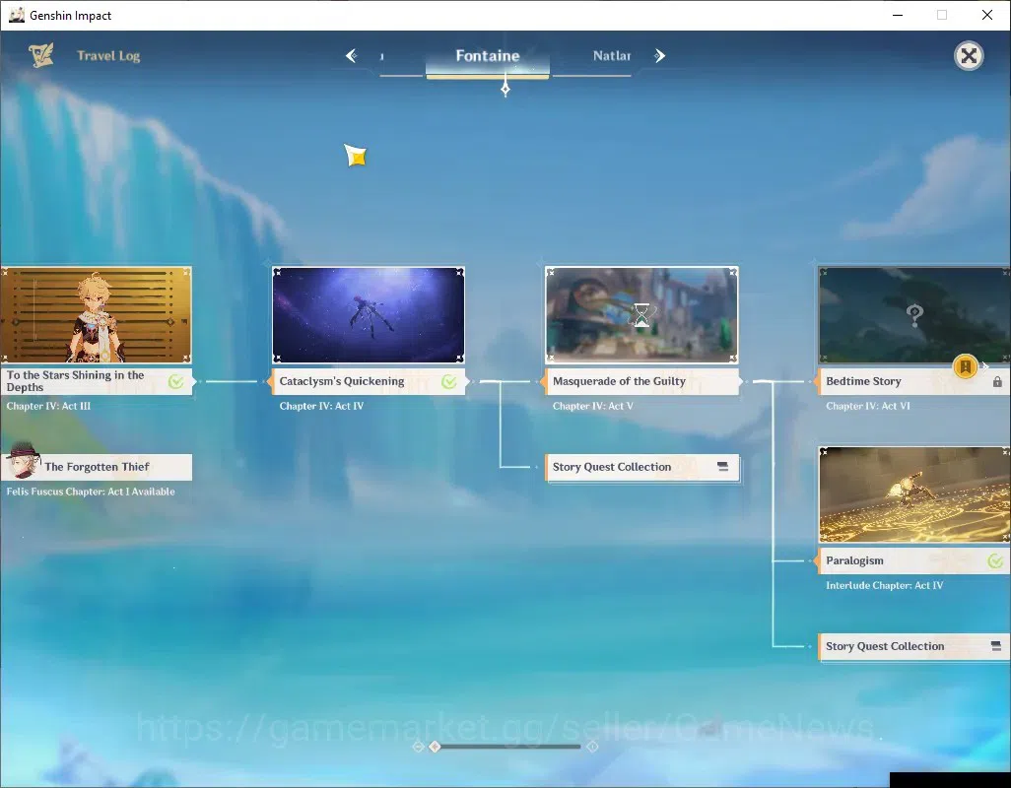Open the Paralogism quest thumbnail

(x=914, y=494)
